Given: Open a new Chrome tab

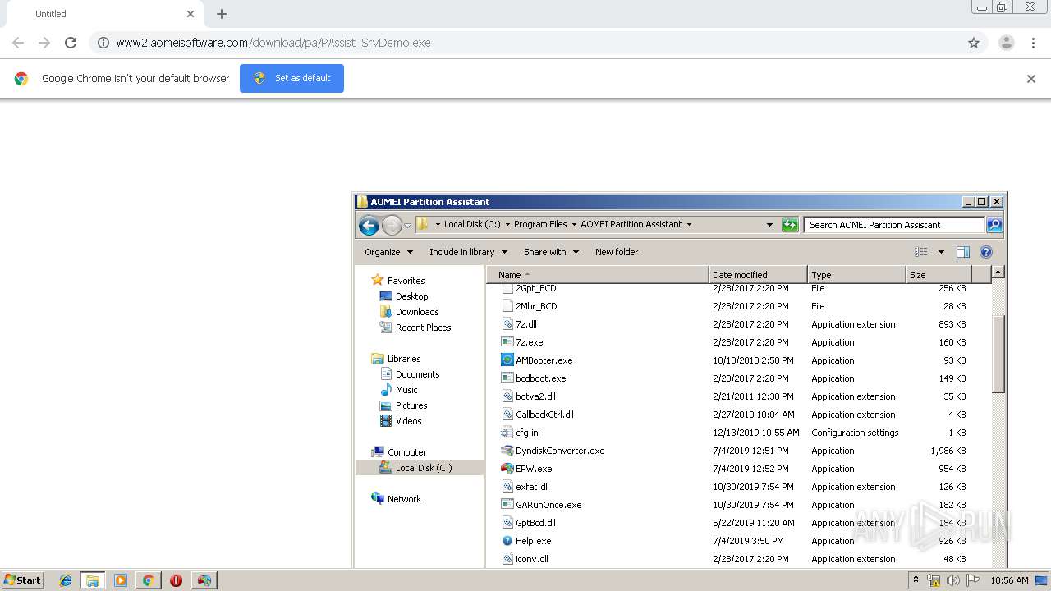Looking at the screenshot, I should (x=222, y=14).
